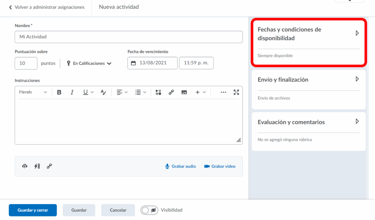This screenshot has height=220, width=375.
Task: Open the Párrafo format dropdown
Action: pos(33,92)
